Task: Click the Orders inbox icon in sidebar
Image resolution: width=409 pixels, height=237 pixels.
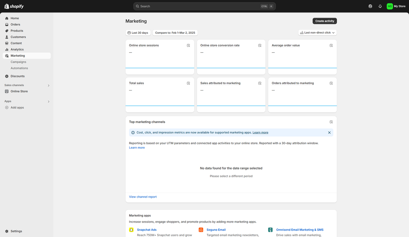Action: (7, 25)
